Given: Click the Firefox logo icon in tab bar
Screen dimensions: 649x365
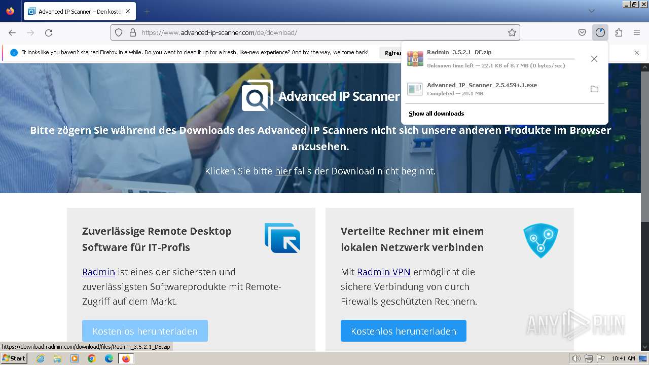Looking at the screenshot, I should [x=10, y=11].
